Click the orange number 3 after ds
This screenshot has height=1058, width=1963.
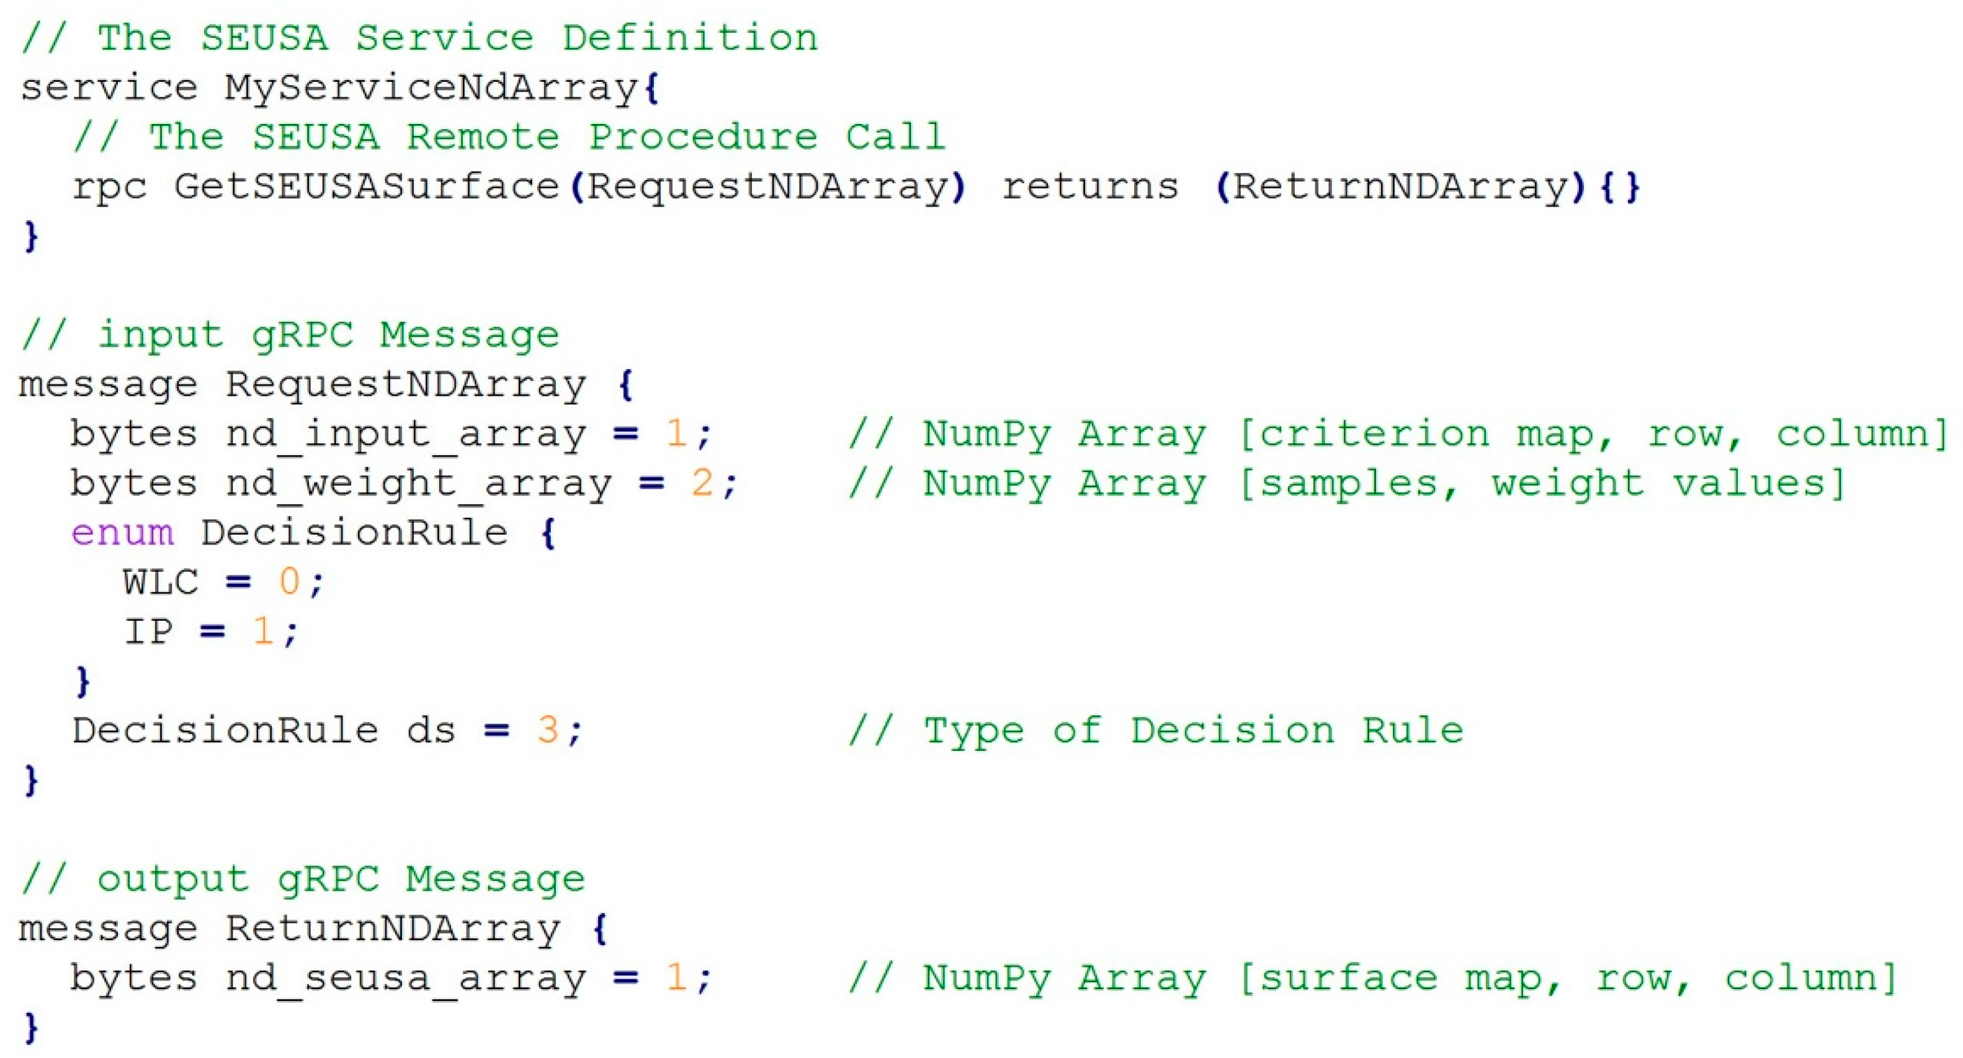pyautogui.click(x=547, y=731)
